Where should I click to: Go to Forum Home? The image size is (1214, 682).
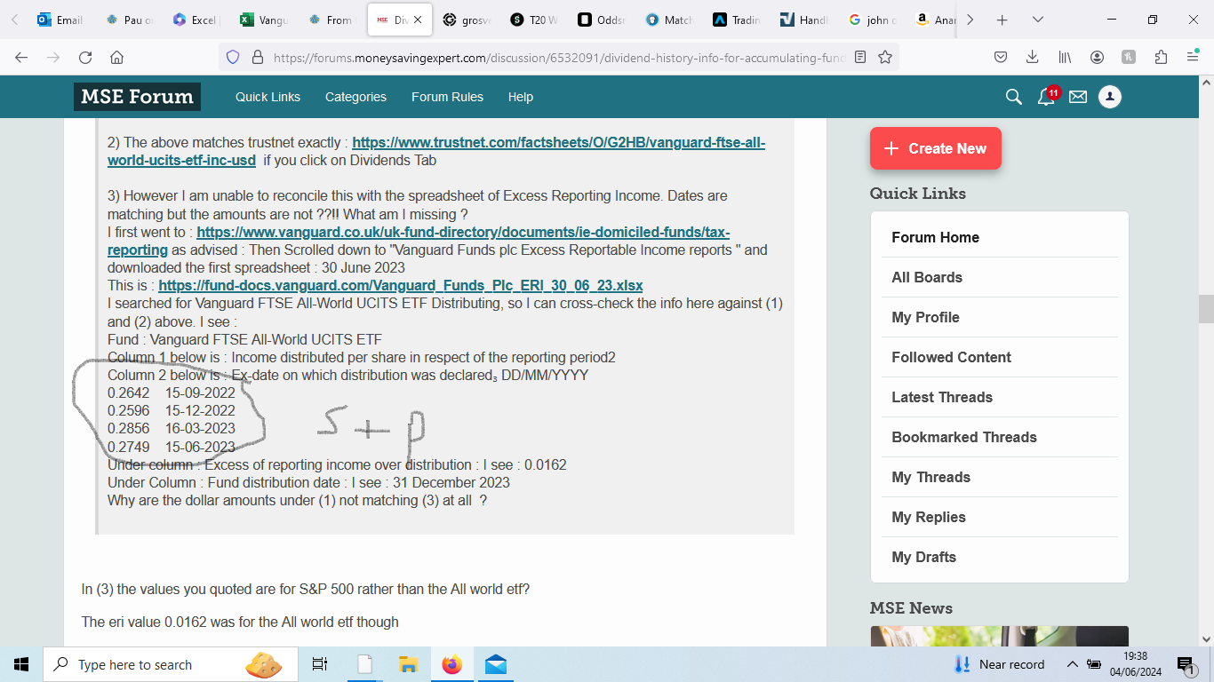click(x=935, y=237)
